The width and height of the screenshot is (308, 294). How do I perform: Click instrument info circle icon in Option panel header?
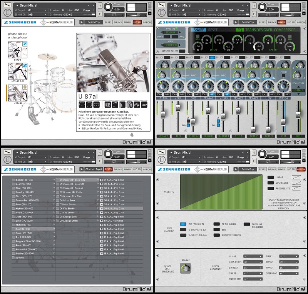coord(161,160)
